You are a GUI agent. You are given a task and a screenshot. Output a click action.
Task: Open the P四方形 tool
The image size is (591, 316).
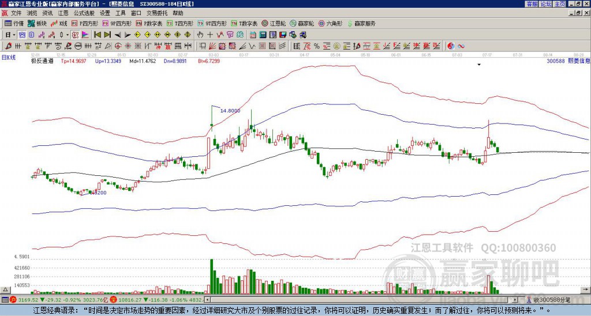(84, 23)
